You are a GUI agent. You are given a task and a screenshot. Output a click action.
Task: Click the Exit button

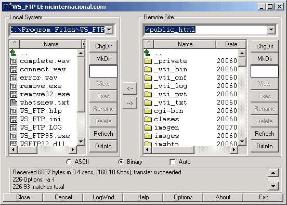[x=263, y=197]
